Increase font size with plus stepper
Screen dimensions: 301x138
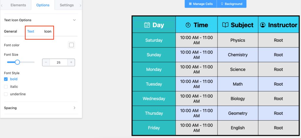click(x=71, y=62)
